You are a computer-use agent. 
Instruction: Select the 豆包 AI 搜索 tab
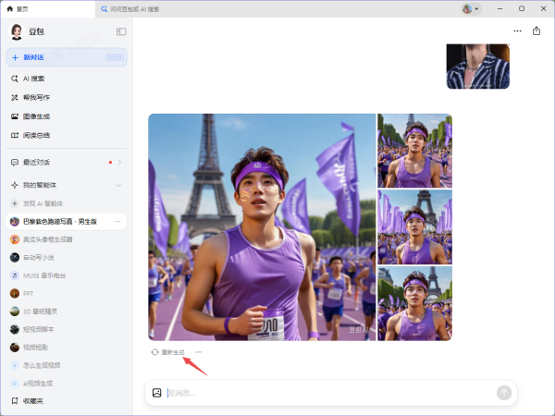139,8
